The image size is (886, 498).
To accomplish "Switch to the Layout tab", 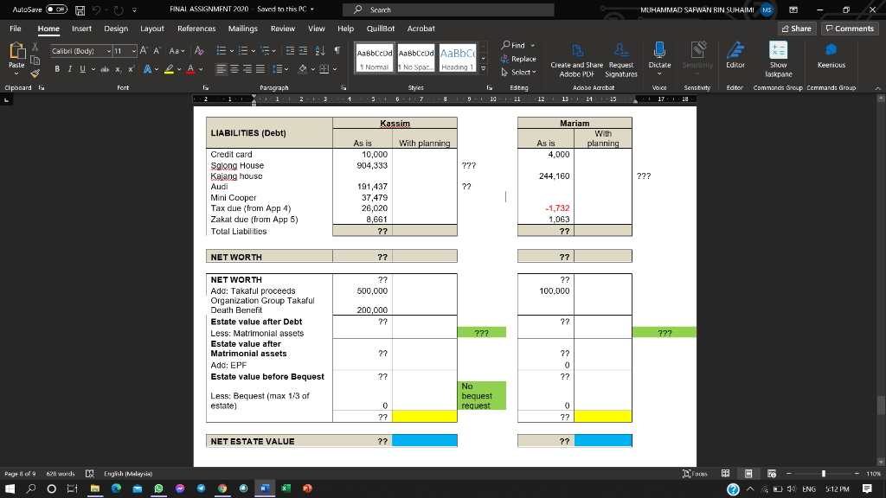I will (152, 29).
